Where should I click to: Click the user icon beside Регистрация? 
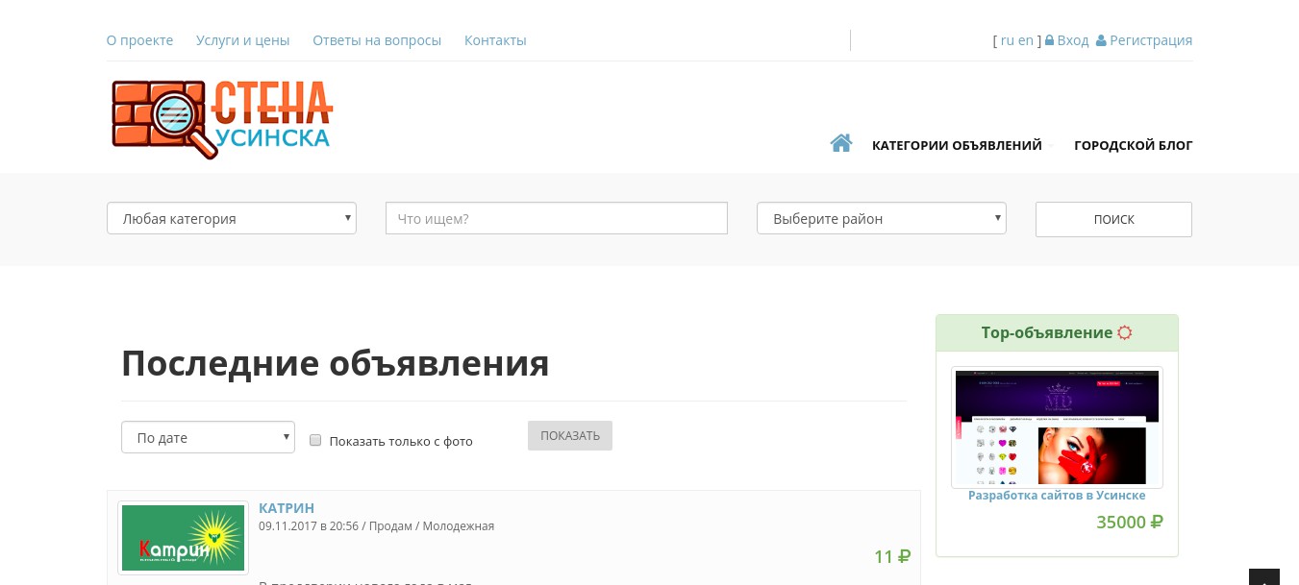pyautogui.click(x=1101, y=40)
